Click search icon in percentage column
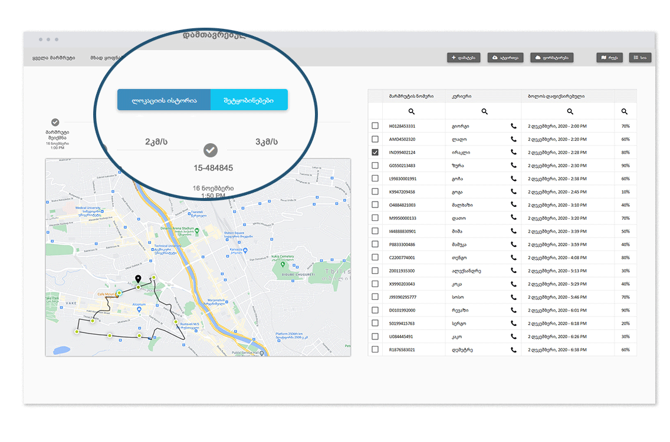Image resolution: width=670 pixels, height=442 pixels. pos(624,111)
